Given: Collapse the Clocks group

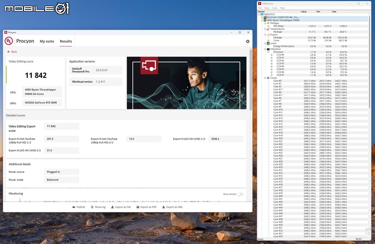Looking at the screenshot, I should pyautogui.click(x=265, y=78).
